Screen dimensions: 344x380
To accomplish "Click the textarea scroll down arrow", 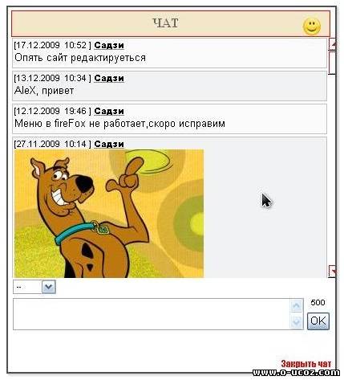I will [297, 321].
